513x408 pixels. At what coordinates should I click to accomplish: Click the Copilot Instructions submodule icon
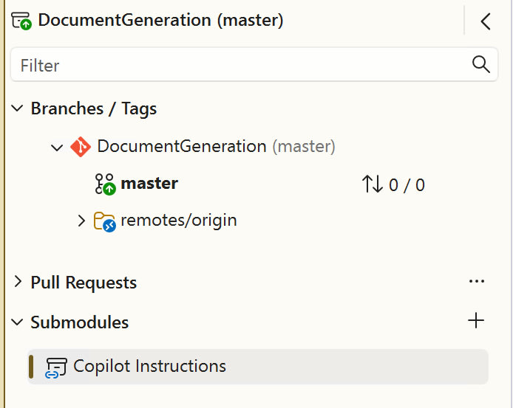(x=56, y=367)
